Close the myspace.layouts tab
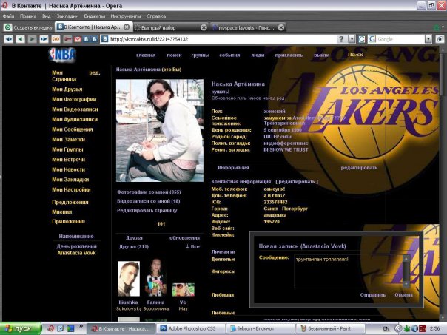The width and height of the screenshot is (447, 335). tap(281, 27)
